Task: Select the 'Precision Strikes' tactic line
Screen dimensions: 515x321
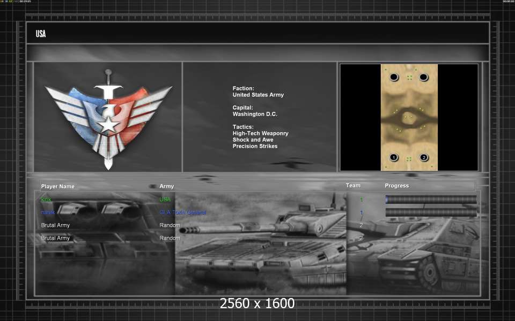Action: [x=255, y=146]
